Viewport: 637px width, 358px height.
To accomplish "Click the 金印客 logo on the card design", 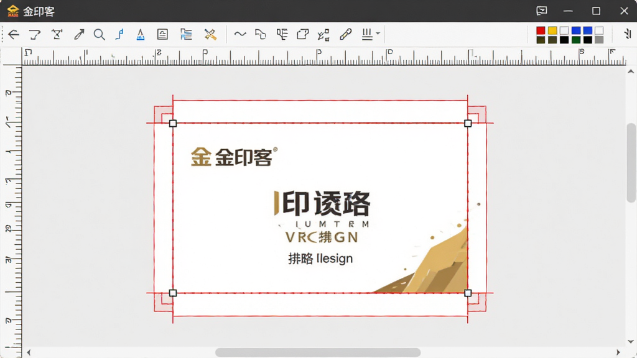I will tap(235, 157).
